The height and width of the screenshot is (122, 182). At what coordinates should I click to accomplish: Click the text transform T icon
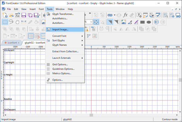coord(152,15)
